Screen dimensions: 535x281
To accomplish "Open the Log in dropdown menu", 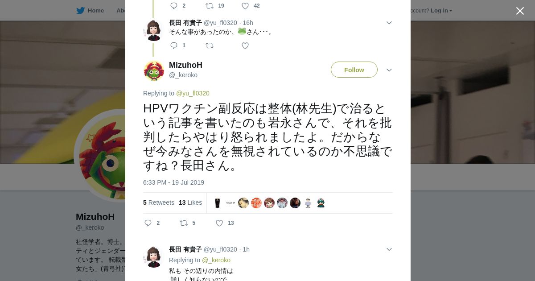I will [x=441, y=10].
